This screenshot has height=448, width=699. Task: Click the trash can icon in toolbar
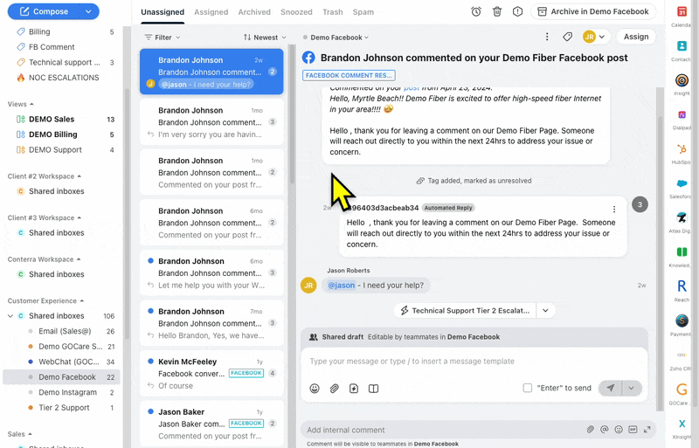click(x=497, y=11)
